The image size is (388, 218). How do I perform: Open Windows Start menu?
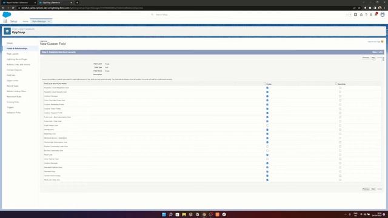[164, 214]
